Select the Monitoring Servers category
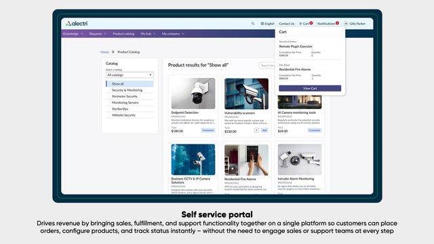This screenshot has height=244, width=434. pos(125,102)
